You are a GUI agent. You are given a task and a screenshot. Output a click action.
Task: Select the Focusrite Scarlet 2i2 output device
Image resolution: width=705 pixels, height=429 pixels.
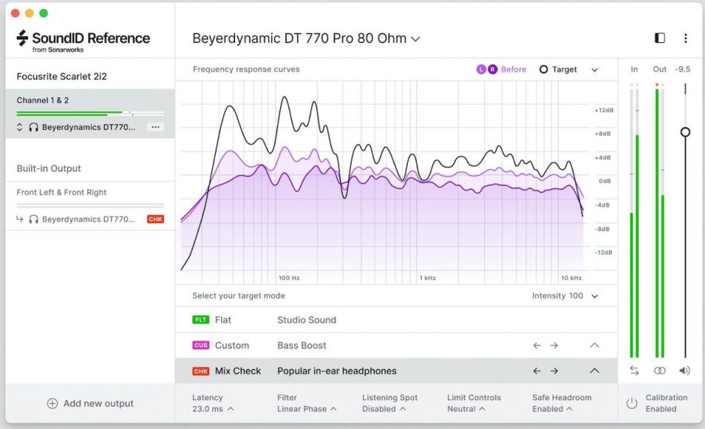tap(62, 76)
